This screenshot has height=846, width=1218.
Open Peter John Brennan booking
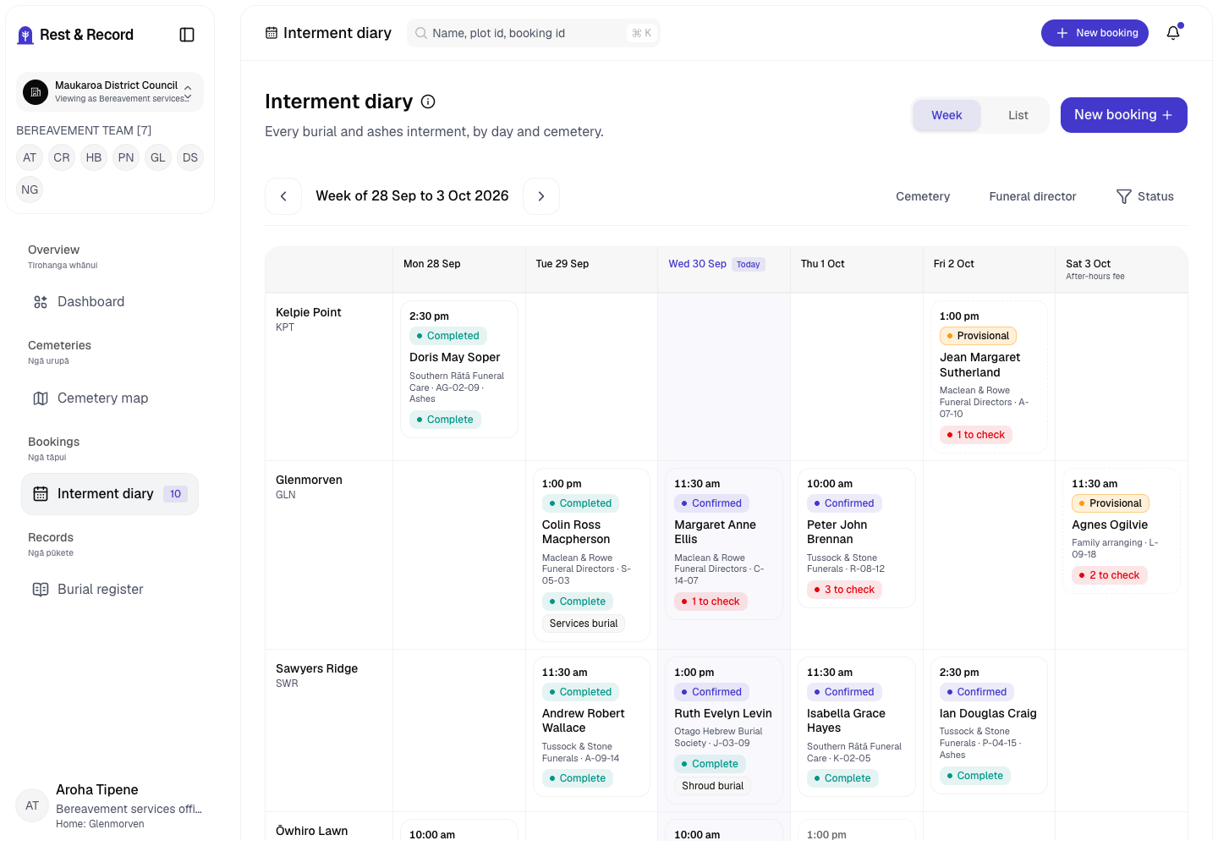point(857,538)
